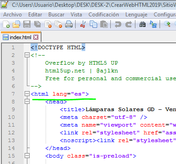Collapse the head section fold at line 8
Viewport: 176px width, 164px height.
click(27, 102)
